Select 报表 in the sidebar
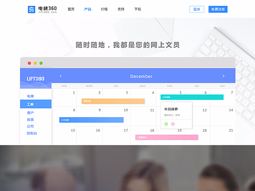 click(30, 119)
